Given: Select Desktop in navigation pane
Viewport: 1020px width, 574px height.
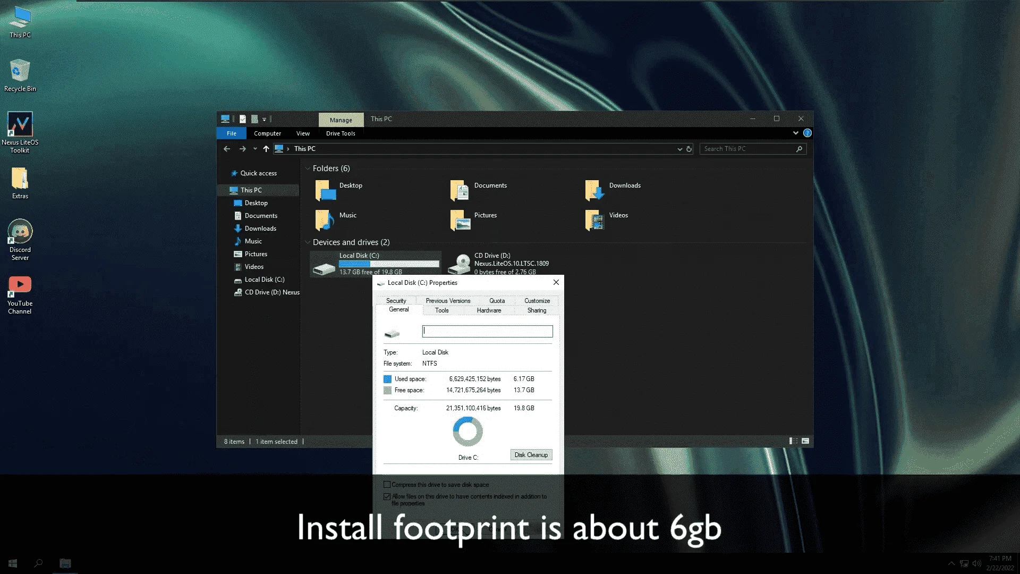Looking at the screenshot, I should tap(256, 203).
